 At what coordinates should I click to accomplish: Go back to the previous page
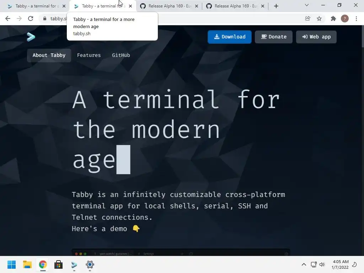coord(8,18)
